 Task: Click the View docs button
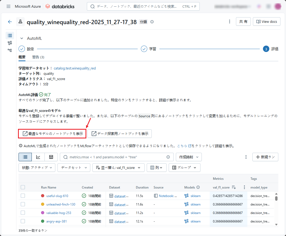pos(266,21)
